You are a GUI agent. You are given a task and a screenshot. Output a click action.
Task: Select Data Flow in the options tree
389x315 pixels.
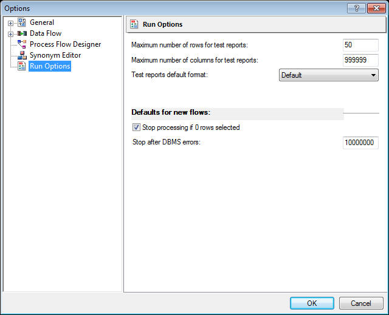point(46,33)
